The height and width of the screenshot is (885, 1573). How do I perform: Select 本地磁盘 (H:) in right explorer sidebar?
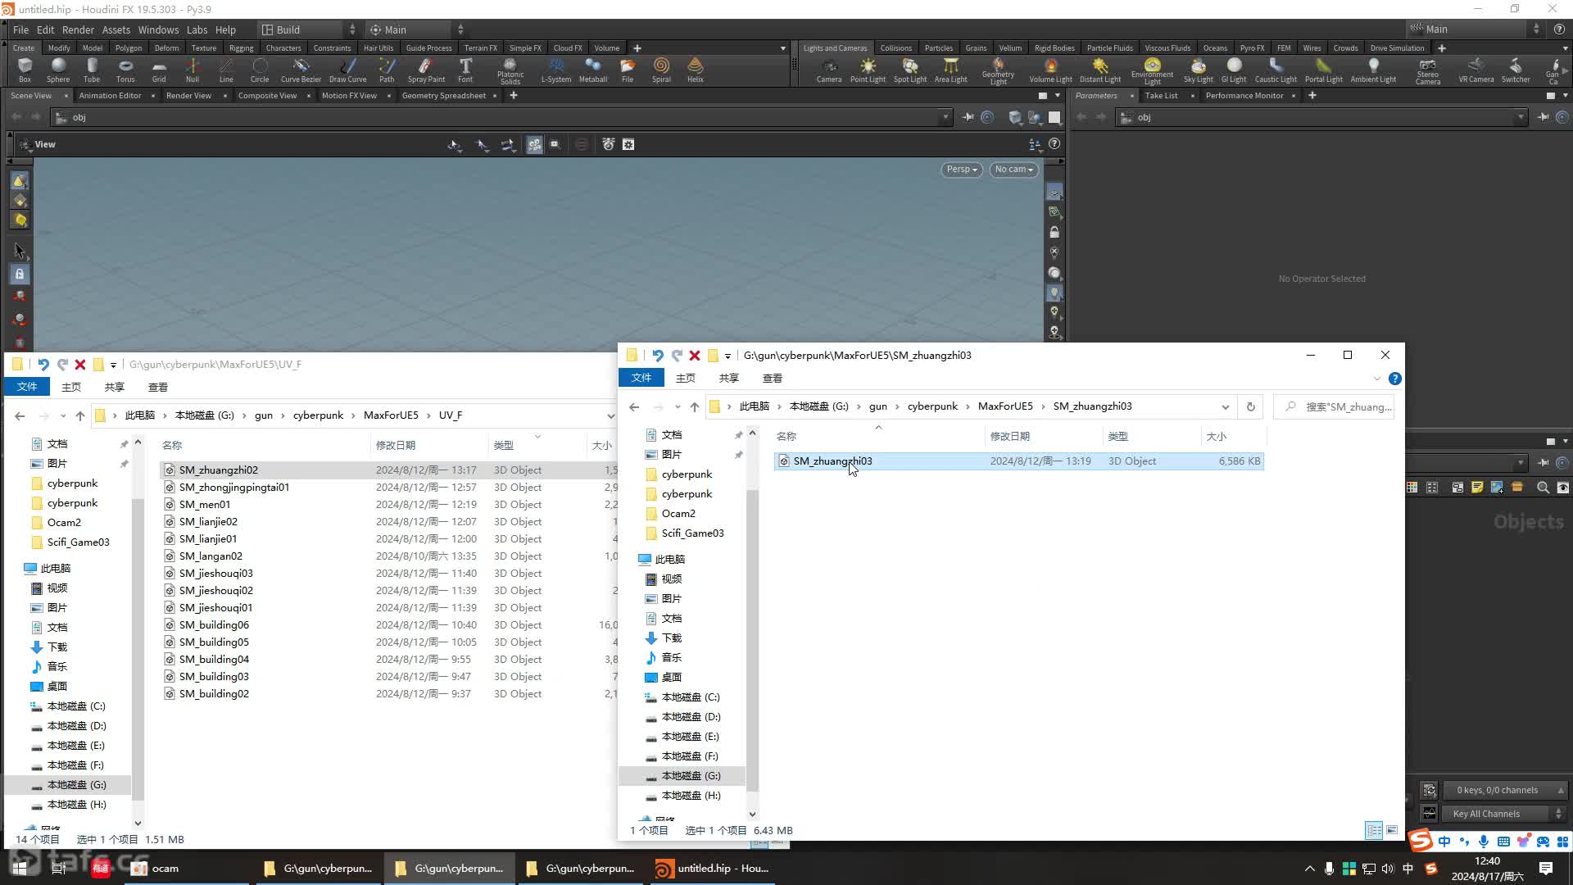pyautogui.click(x=691, y=796)
